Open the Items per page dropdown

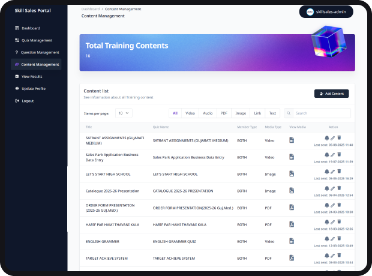click(x=124, y=113)
